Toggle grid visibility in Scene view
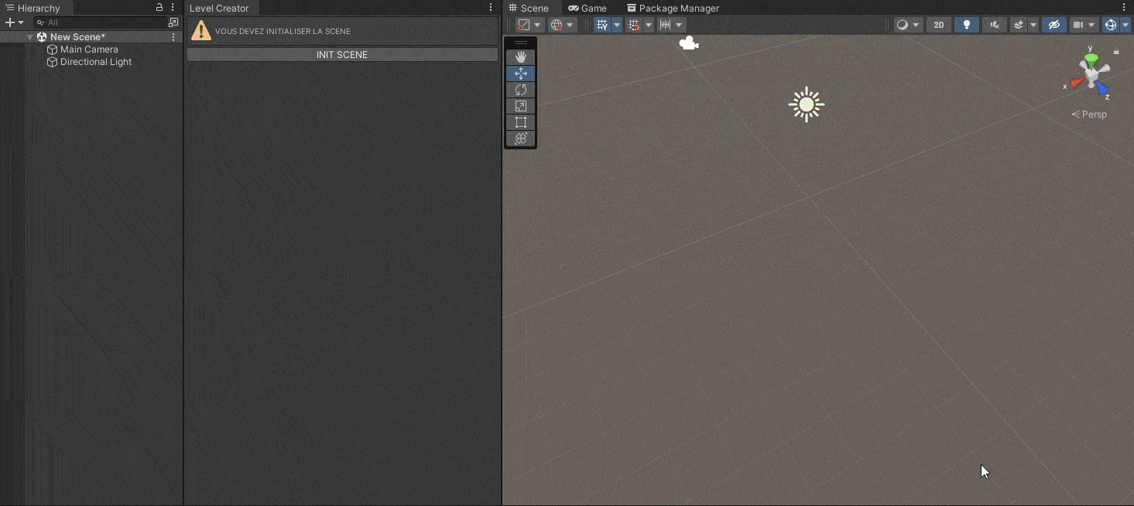 pyautogui.click(x=602, y=25)
